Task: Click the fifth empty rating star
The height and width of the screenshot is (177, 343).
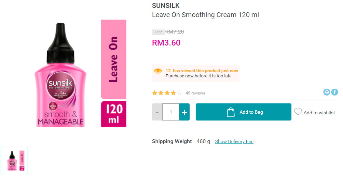Action: tap(180, 93)
